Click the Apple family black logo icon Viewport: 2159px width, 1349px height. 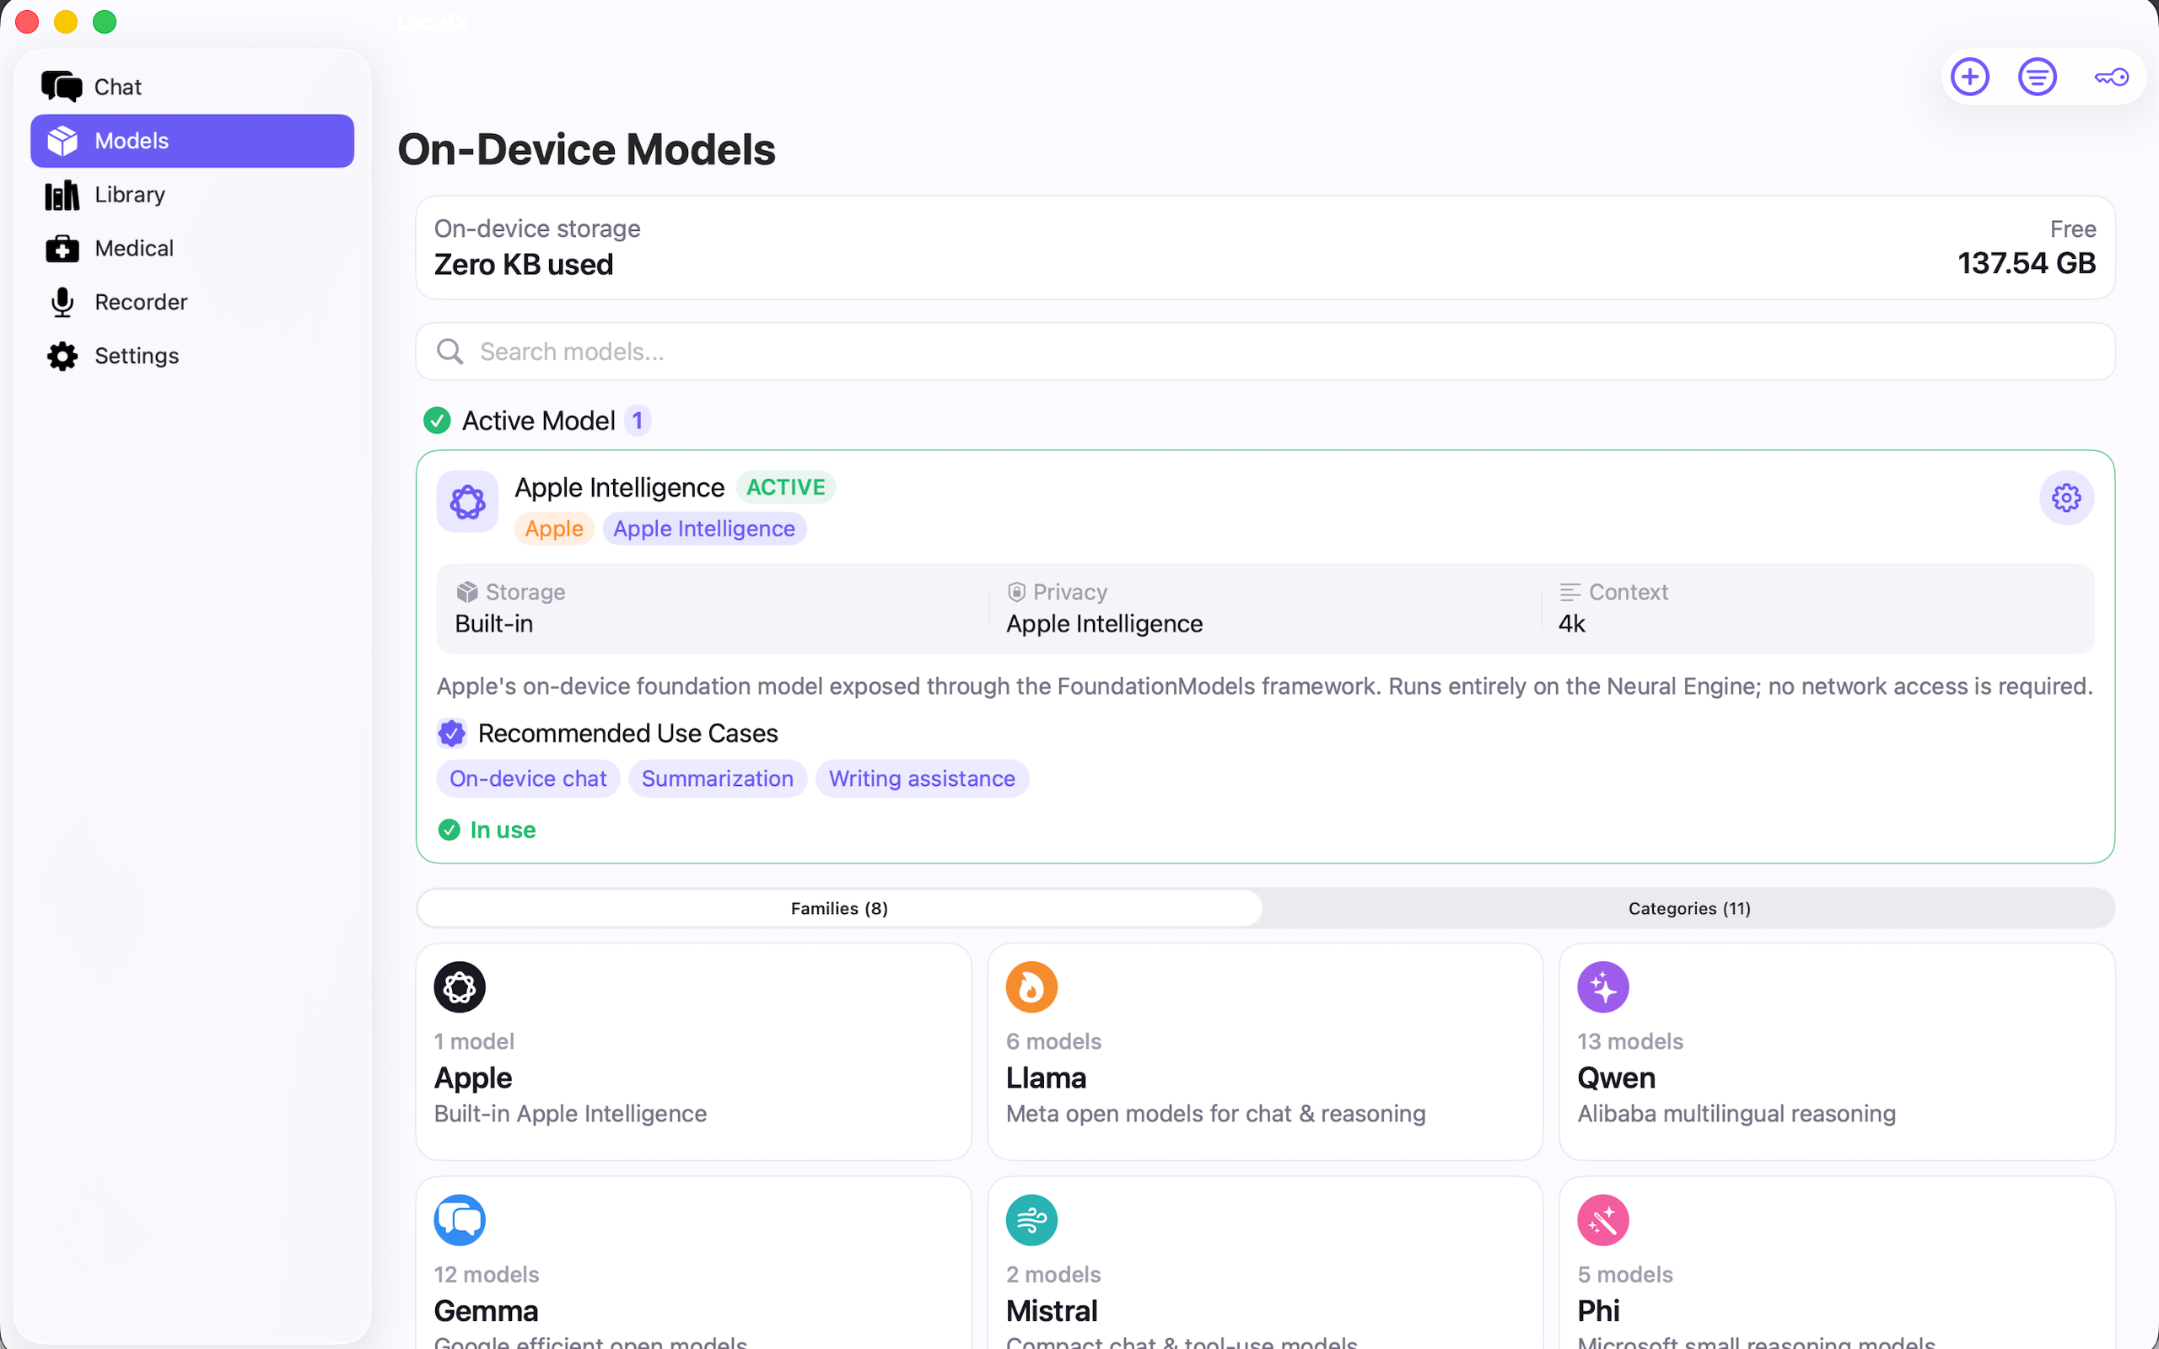(x=460, y=986)
